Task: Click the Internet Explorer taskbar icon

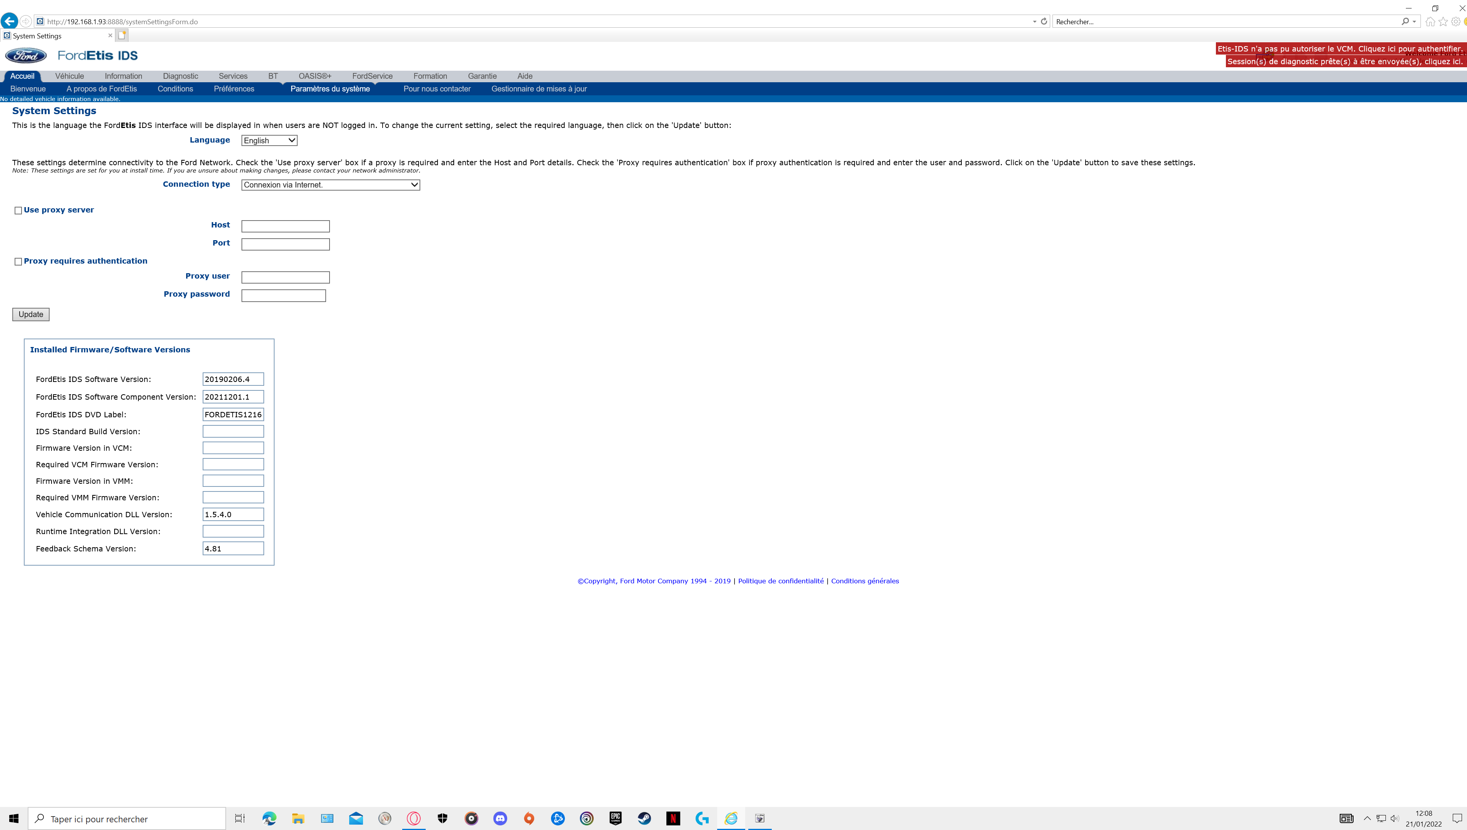Action: click(x=731, y=818)
